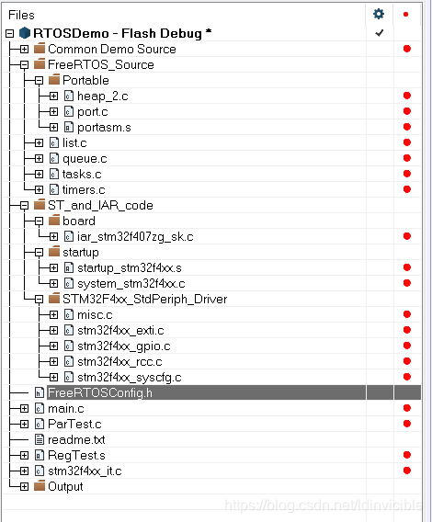Collapse the FreeRTOS_Source folder
The height and width of the screenshot is (522, 432).
pos(24,64)
